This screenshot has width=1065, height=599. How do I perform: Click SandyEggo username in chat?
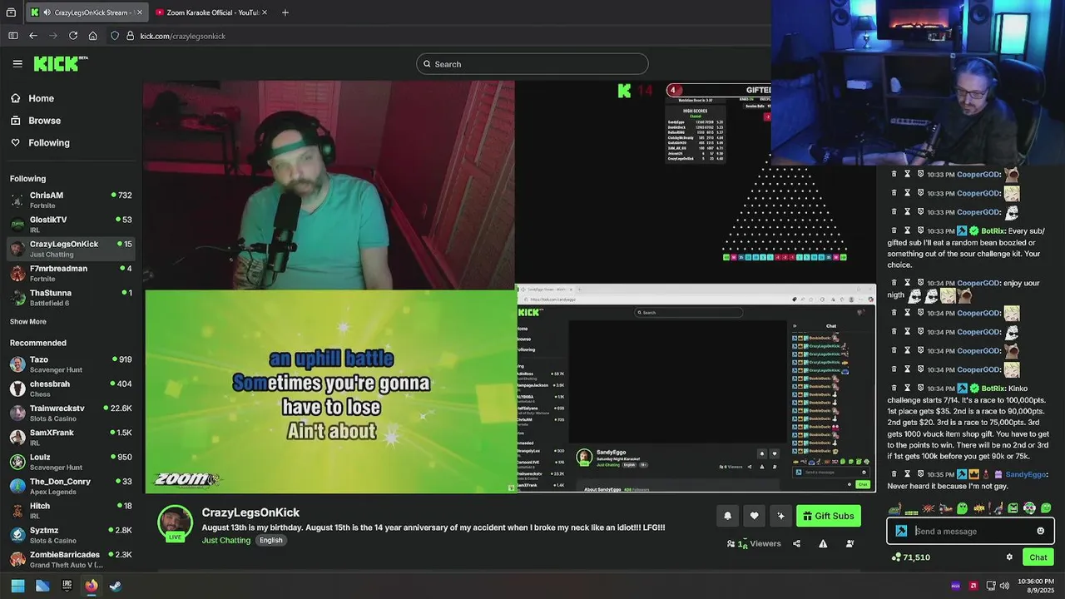click(1026, 474)
